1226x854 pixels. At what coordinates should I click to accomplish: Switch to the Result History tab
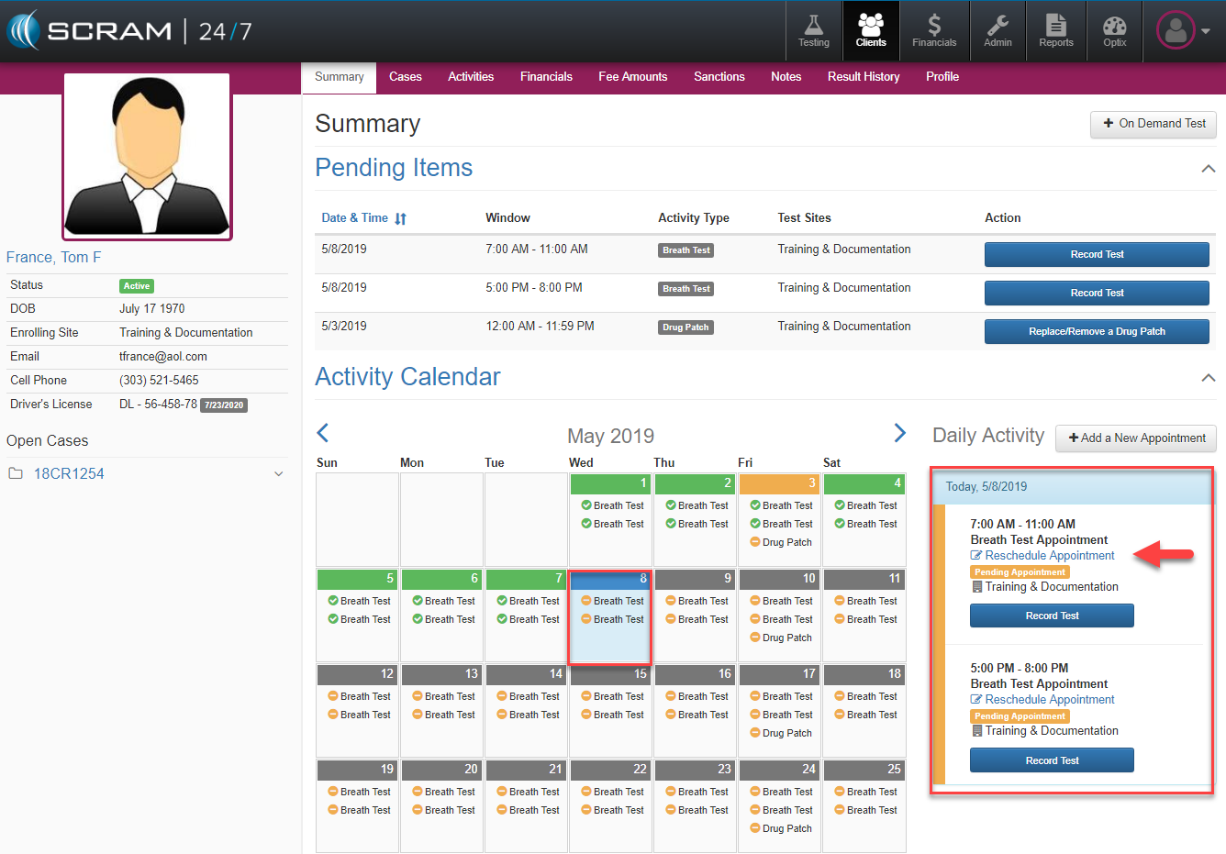[863, 77]
